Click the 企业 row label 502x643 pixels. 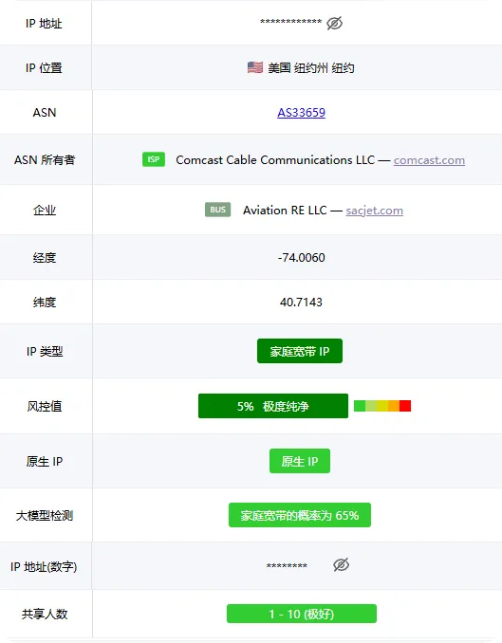click(x=45, y=210)
